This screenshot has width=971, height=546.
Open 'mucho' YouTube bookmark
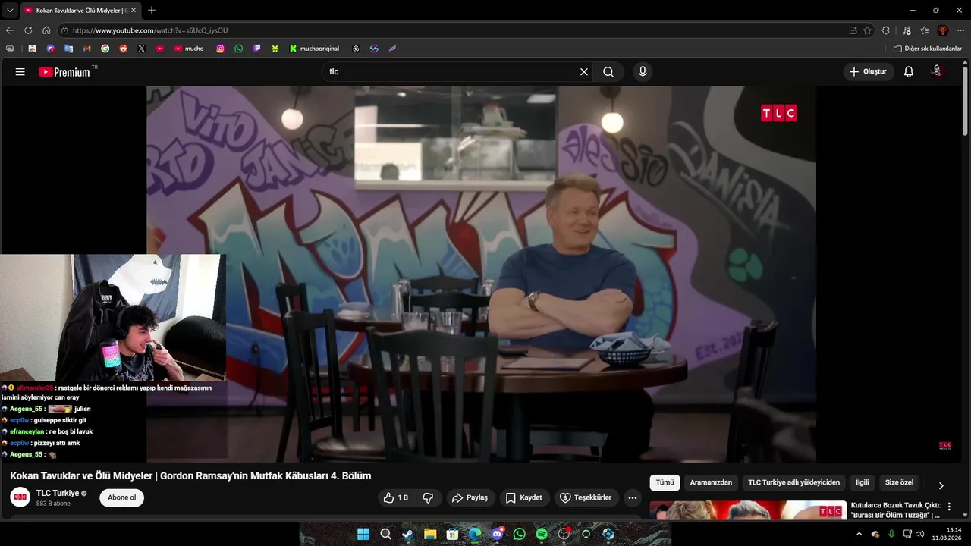pyautogui.click(x=189, y=49)
